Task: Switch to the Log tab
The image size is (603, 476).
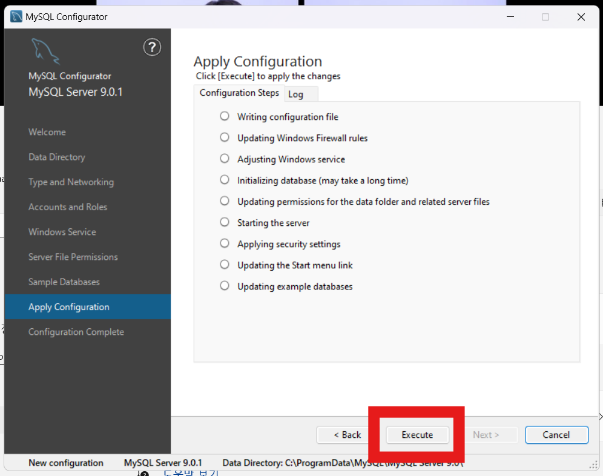Action: pos(301,94)
